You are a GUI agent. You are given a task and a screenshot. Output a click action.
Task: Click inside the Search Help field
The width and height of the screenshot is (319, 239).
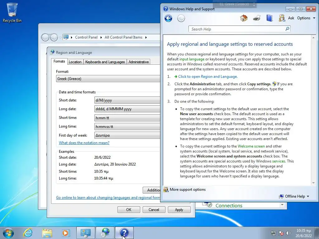coord(237,29)
